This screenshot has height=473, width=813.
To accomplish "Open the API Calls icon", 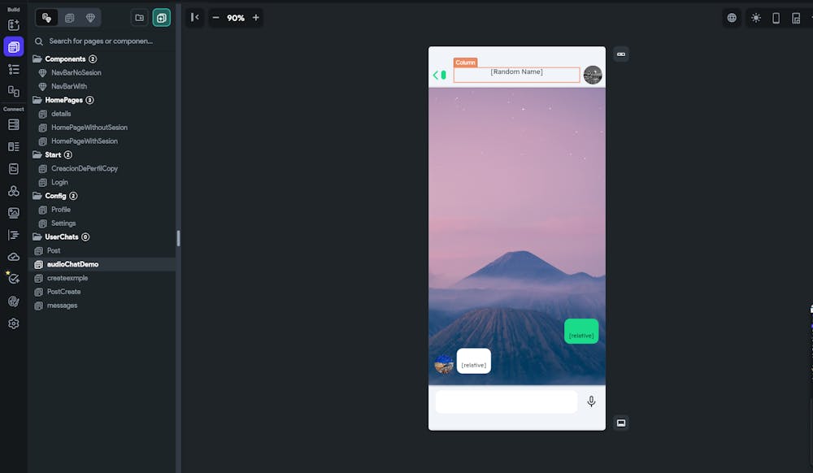I will [14, 191].
